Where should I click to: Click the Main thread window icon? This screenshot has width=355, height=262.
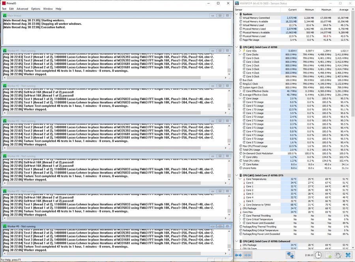pos(5,16)
